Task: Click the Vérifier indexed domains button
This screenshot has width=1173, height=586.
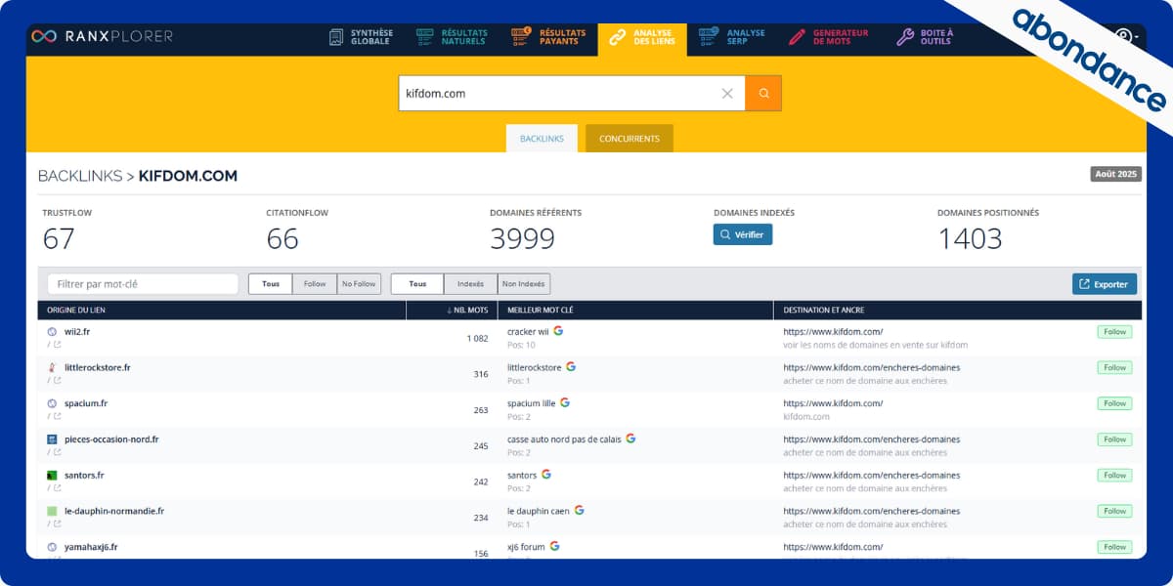Action: point(743,234)
